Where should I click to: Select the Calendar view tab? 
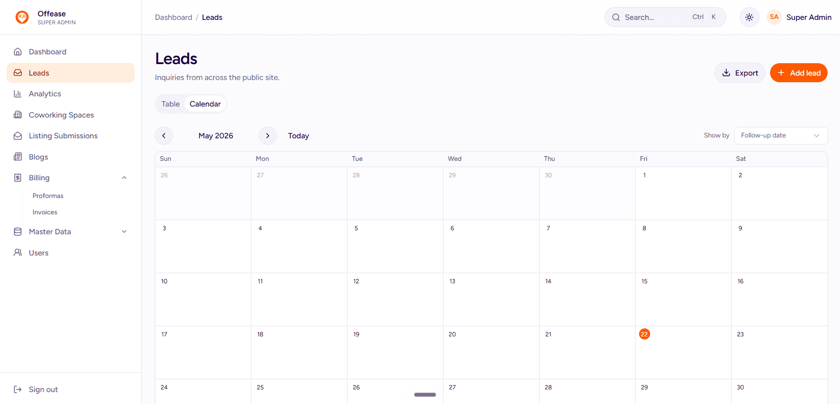point(205,104)
